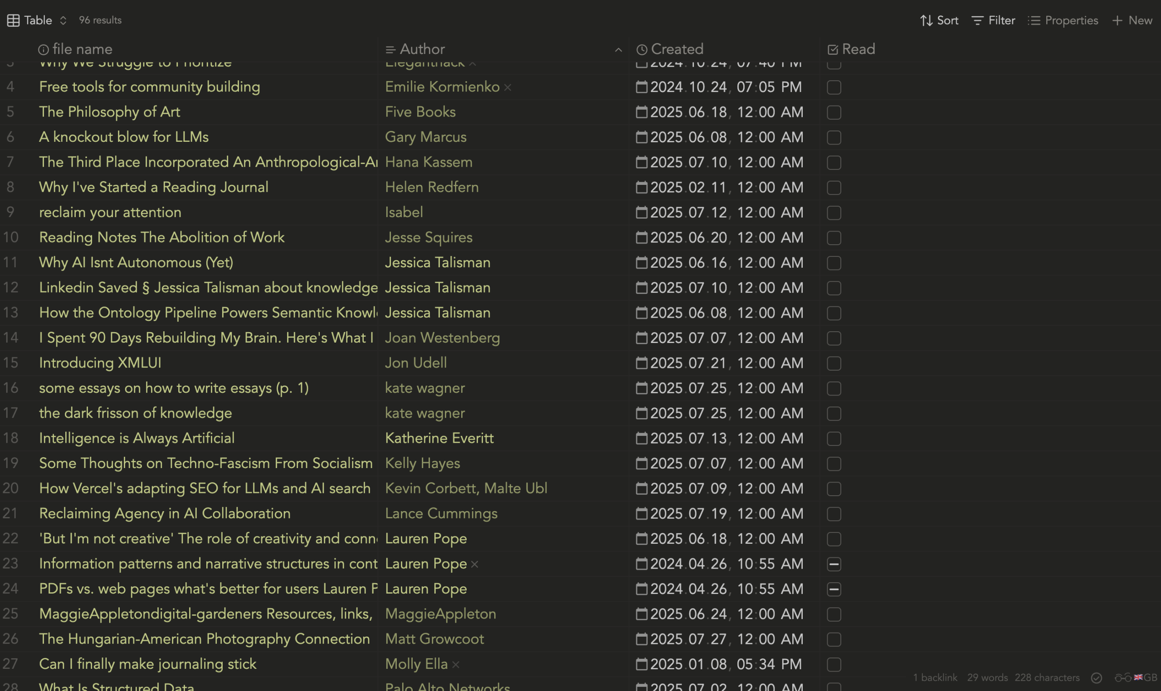The image size is (1161, 691).
Task: Click the sync checkmark status icon
Action: coord(1096,677)
